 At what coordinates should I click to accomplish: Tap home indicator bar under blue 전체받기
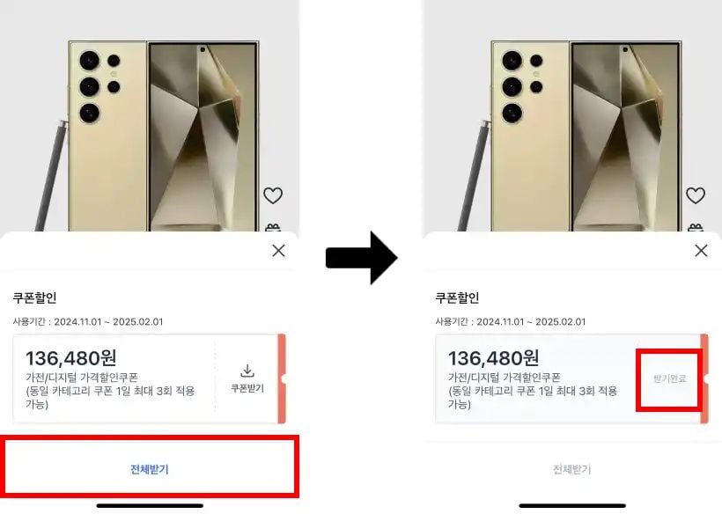pyautogui.click(x=150, y=506)
